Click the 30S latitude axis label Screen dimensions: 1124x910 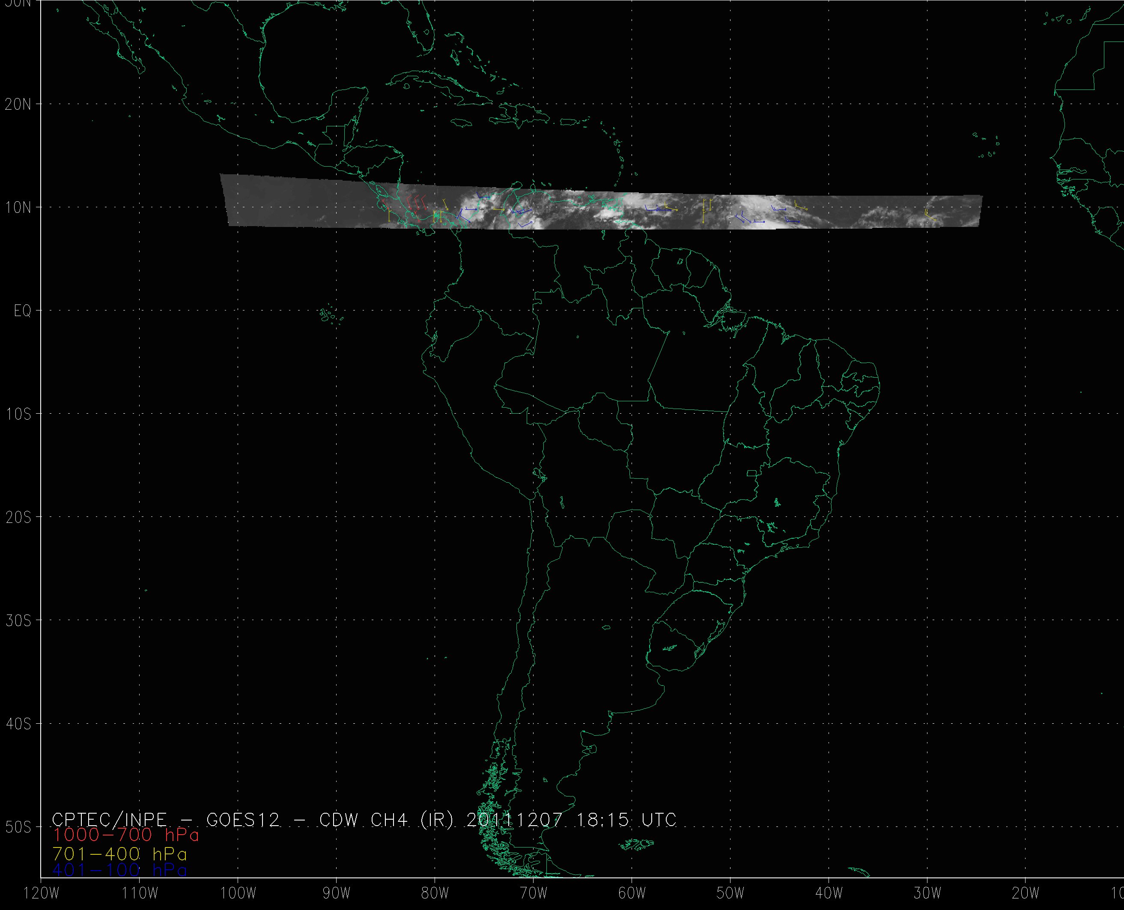pos(18,621)
